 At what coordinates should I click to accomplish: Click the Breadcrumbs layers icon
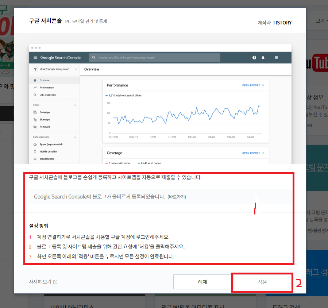pyautogui.click(x=35, y=159)
